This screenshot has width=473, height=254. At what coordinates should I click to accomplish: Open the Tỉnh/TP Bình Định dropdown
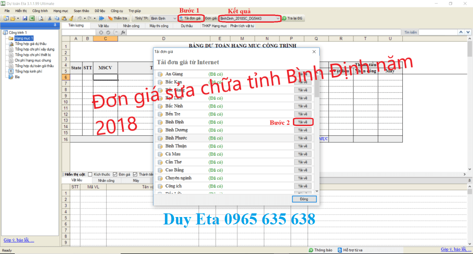tap(164, 18)
